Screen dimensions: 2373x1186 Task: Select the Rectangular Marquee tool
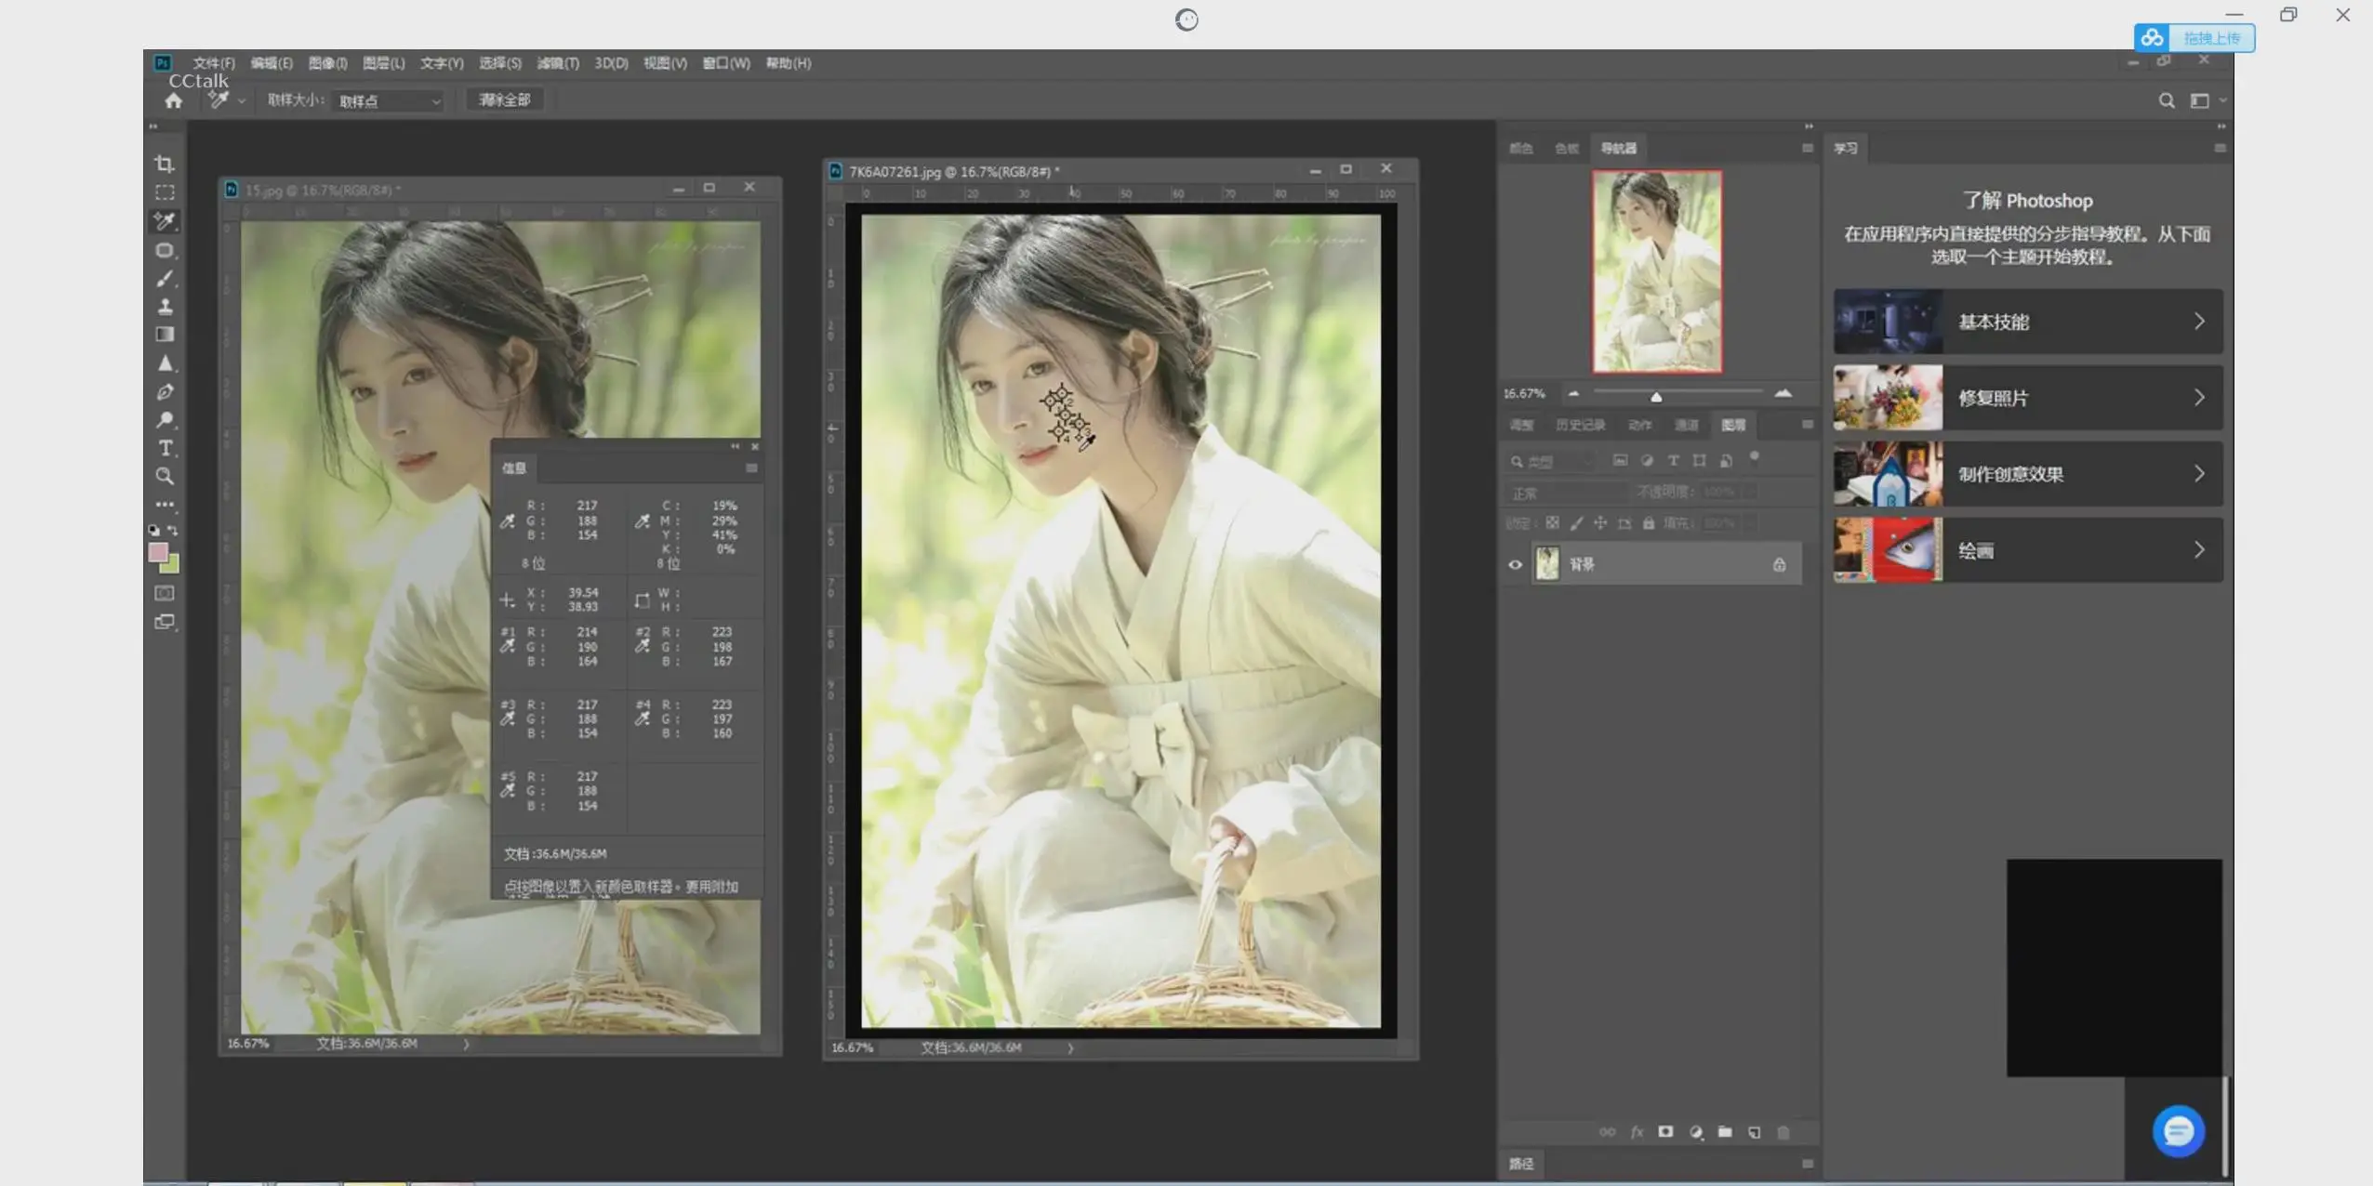(x=165, y=192)
